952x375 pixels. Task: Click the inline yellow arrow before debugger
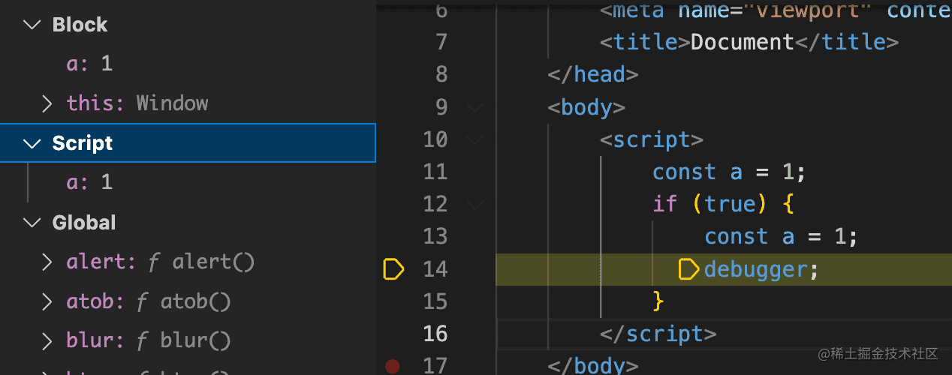click(x=689, y=268)
